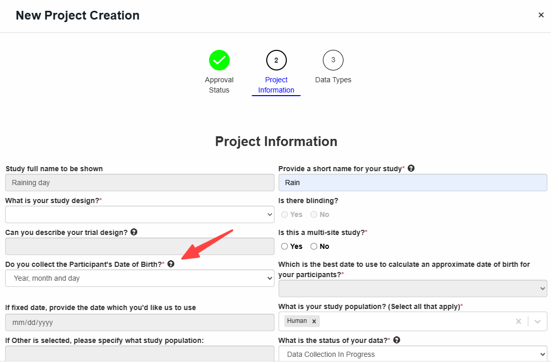Close the New Project Creation dialog

541,15
